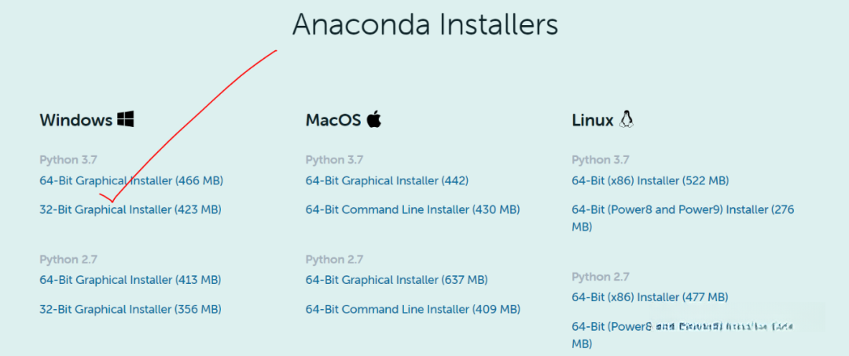Download Linux Python 3.7 Power8 and Power9 Installer

(x=683, y=218)
